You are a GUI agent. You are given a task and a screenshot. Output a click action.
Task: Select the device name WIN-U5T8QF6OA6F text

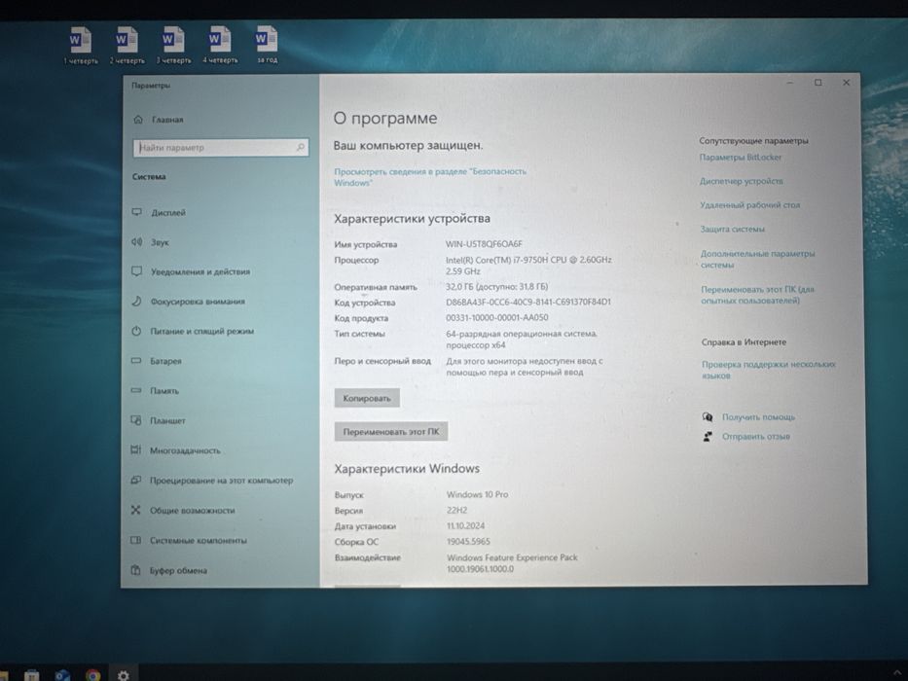(484, 244)
